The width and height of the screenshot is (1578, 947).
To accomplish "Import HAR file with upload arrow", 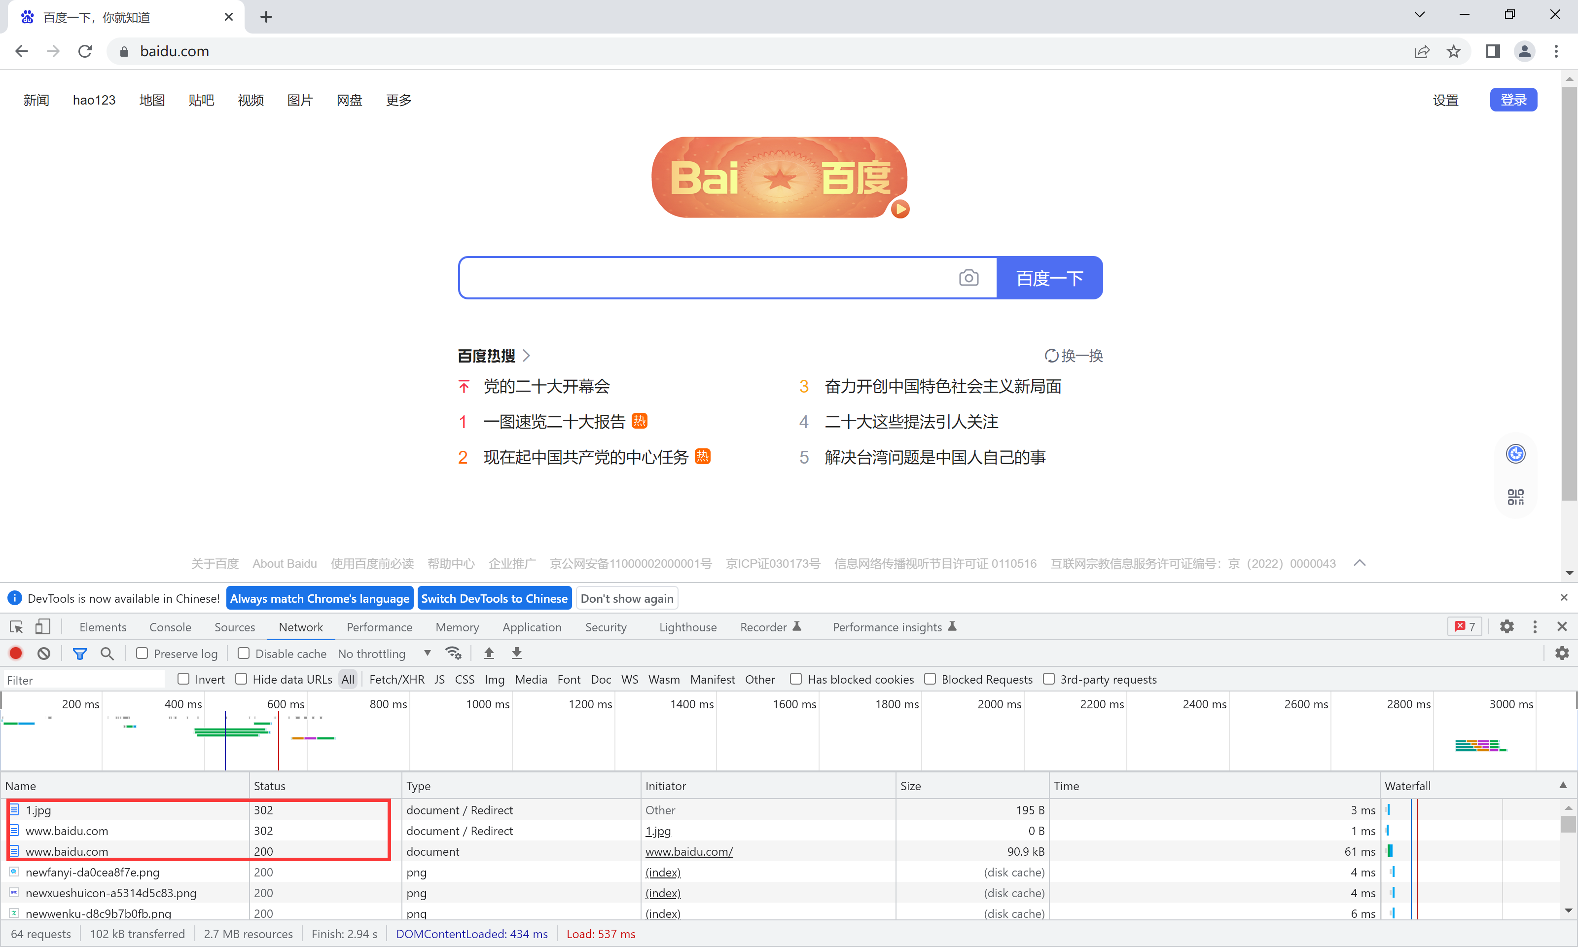I will [489, 653].
